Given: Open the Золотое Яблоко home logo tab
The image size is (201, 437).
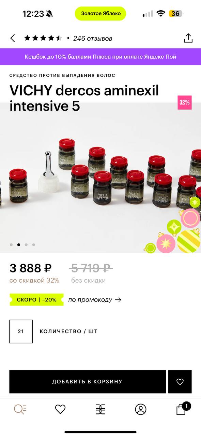Looking at the screenshot, I should pyautogui.click(x=100, y=409).
